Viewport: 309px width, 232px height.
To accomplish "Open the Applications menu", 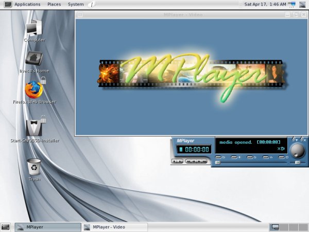I will click(x=27, y=4).
